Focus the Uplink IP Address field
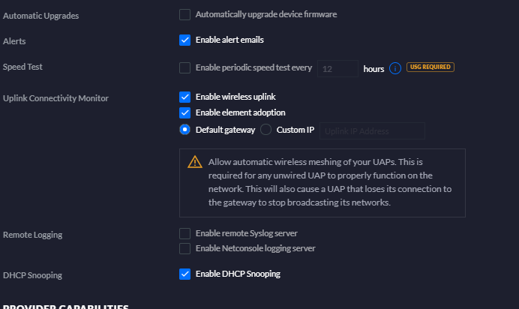 [372, 130]
